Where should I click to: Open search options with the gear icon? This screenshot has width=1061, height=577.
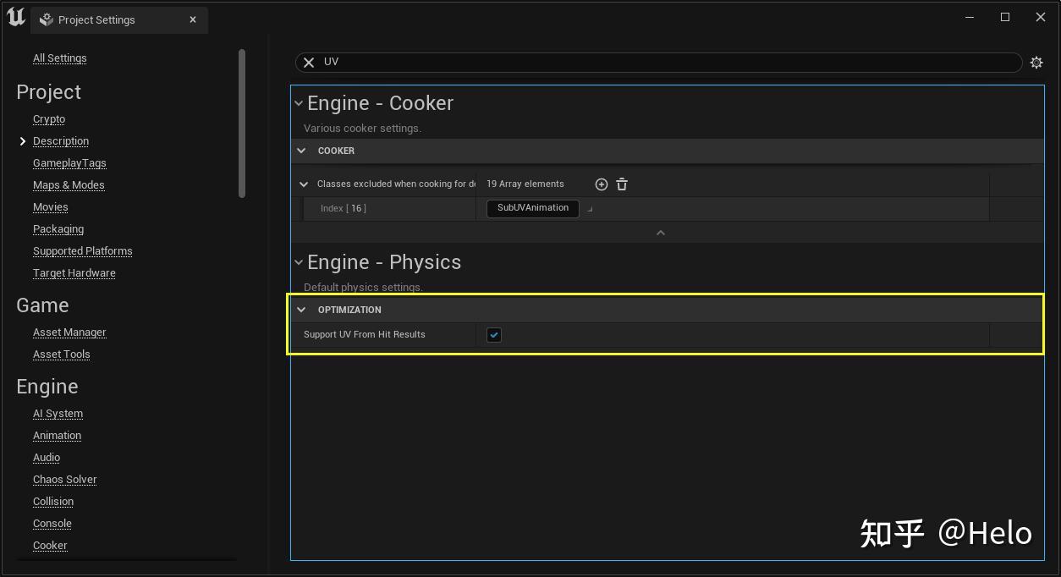click(1036, 62)
